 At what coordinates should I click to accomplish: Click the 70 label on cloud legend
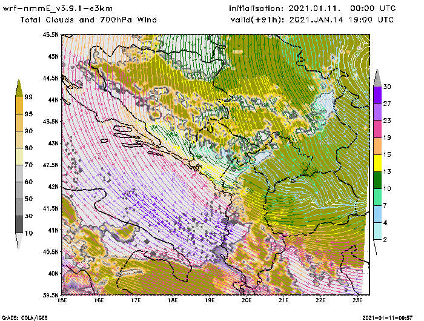28,165
